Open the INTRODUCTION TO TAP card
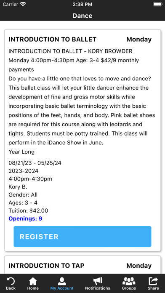The height and width of the screenshot is (293, 165). [x=82, y=265]
